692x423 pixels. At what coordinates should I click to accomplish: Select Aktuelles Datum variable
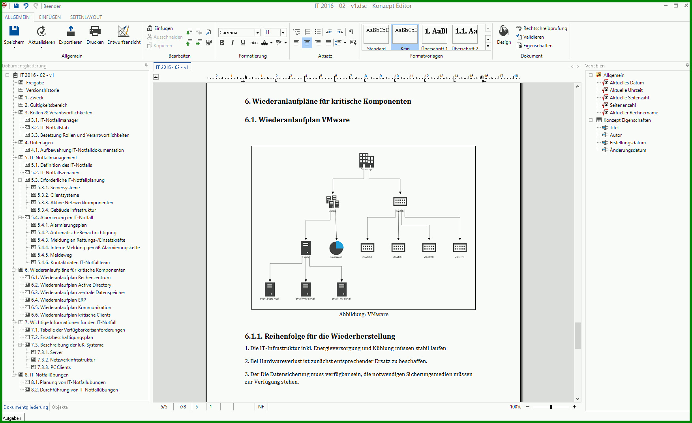[626, 83]
